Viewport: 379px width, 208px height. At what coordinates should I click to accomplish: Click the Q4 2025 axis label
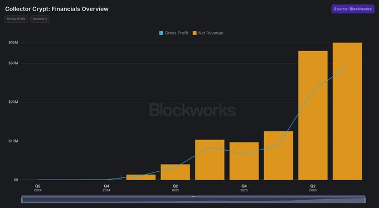click(244, 188)
